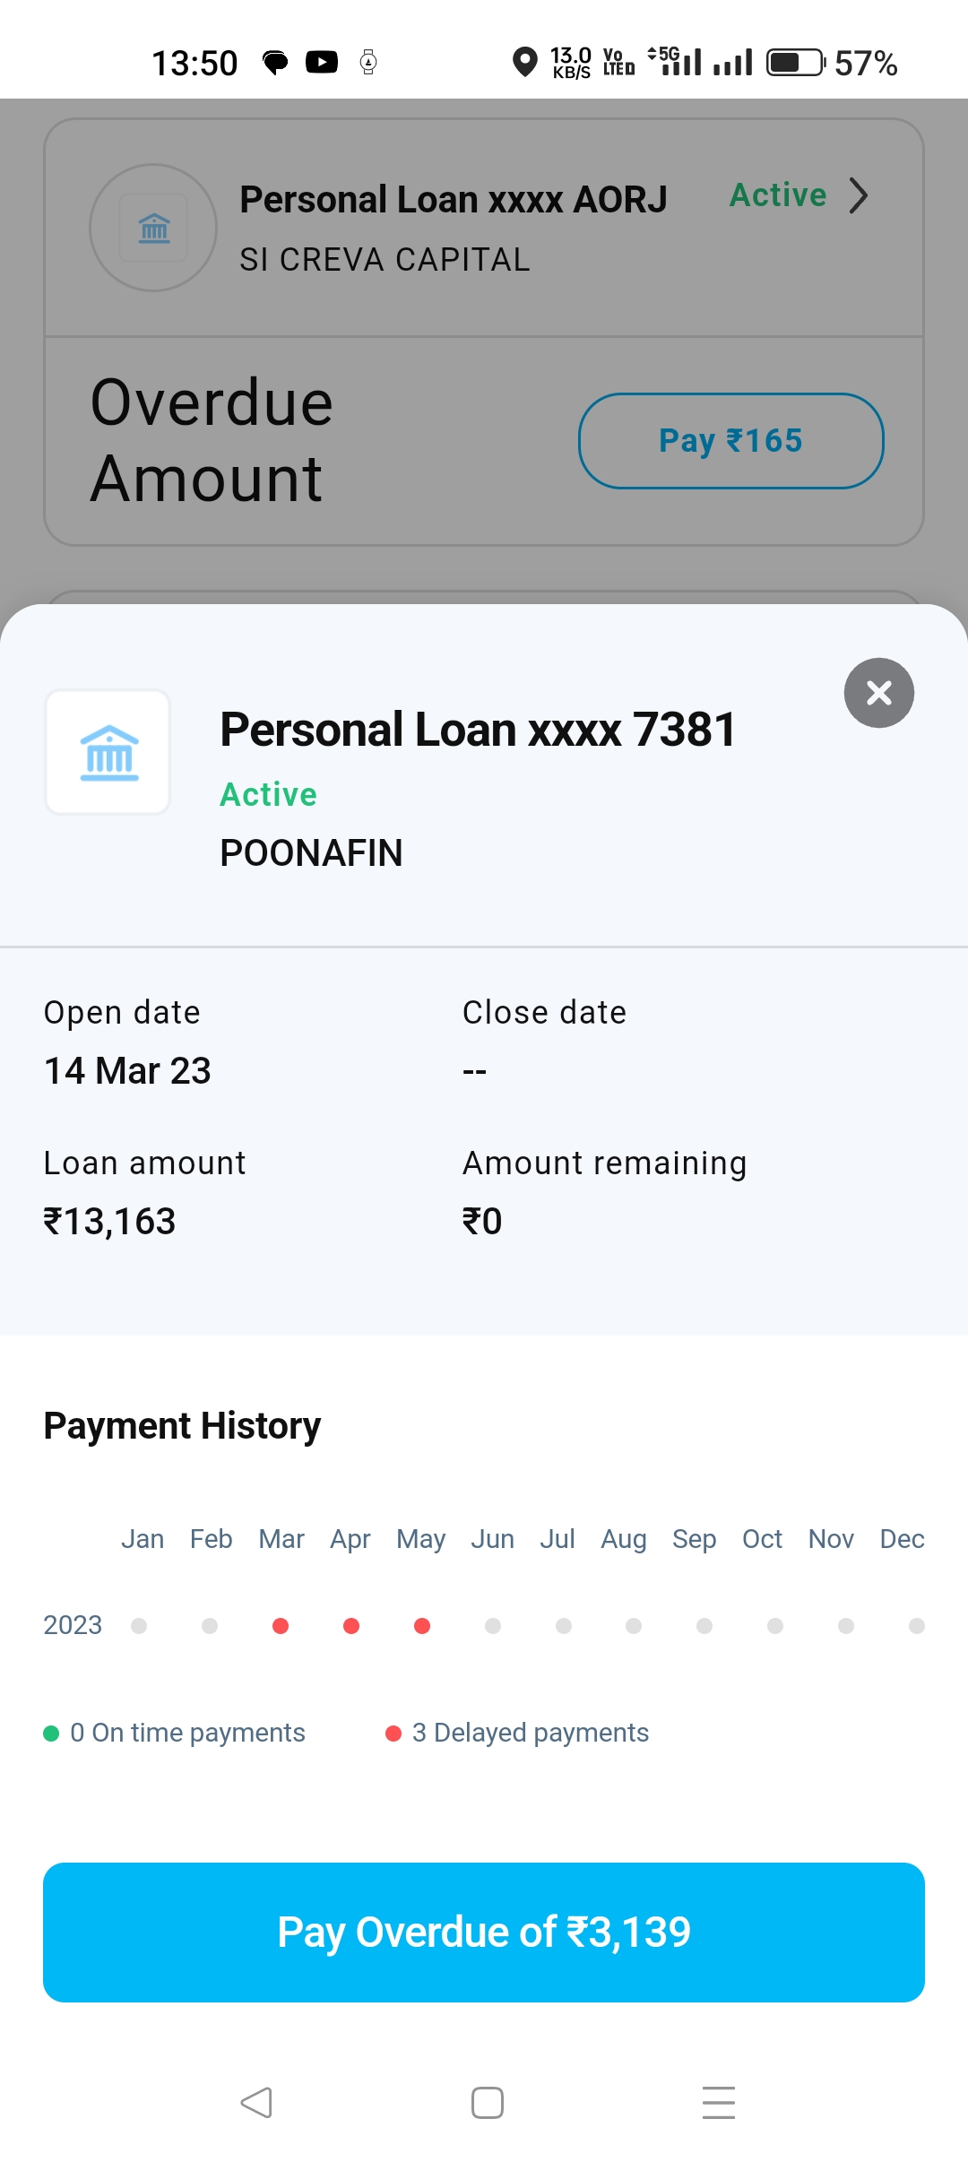
Task: Tap the March 2023 delayed payment dot
Action: tap(281, 1626)
